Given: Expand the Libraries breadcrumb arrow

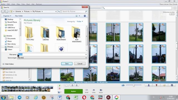Looking at the screenshot, I should point(23,11).
